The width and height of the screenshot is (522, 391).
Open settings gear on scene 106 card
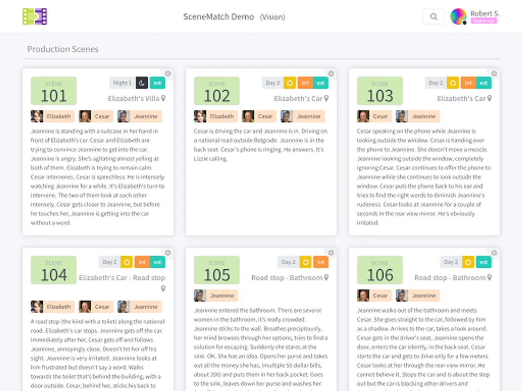click(494, 253)
